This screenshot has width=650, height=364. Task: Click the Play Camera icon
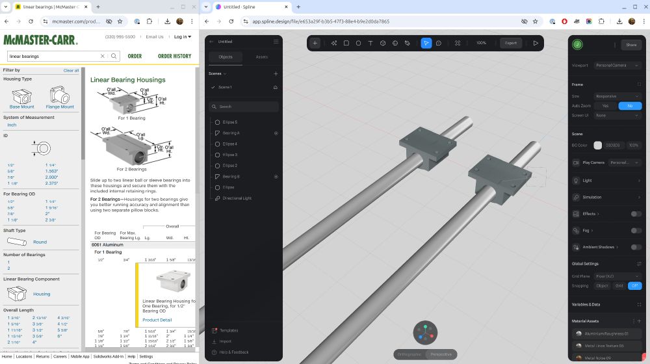[576, 162]
